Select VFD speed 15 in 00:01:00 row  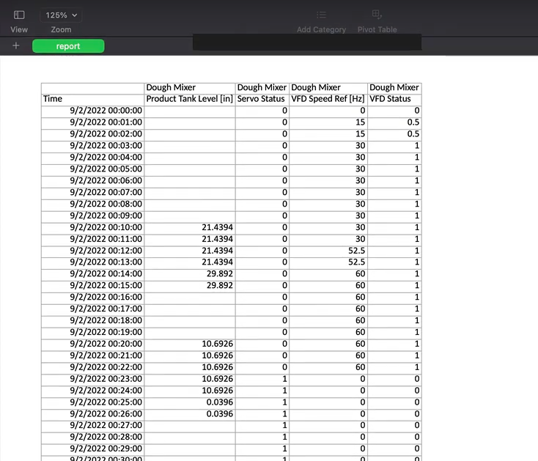[328, 122]
